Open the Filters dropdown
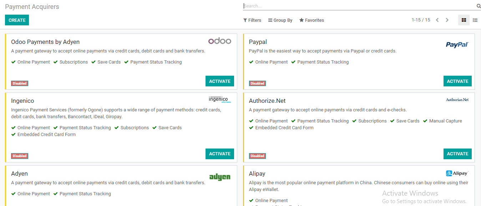 pyautogui.click(x=252, y=20)
